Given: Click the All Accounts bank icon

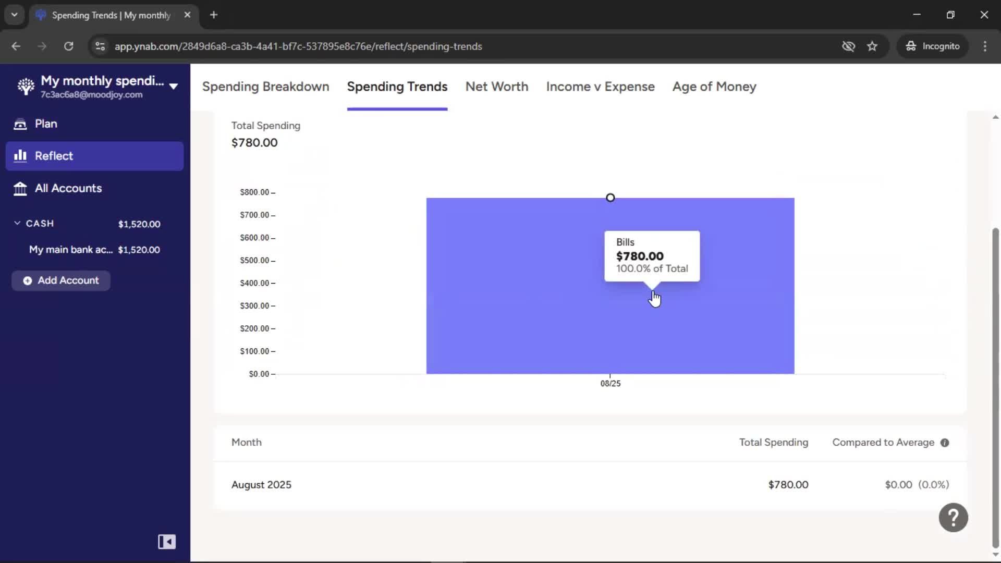Looking at the screenshot, I should (x=20, y=189).
